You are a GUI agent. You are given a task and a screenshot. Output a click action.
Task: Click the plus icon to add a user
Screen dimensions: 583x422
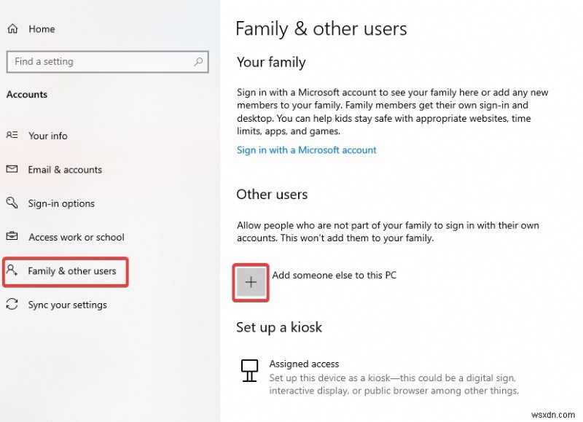click(x=250, y=281)
